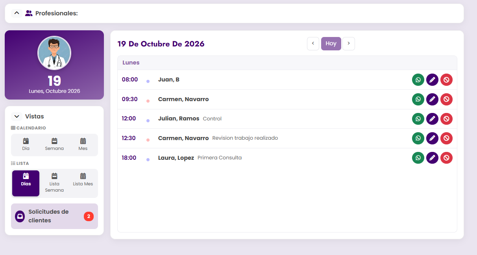This screenshot has width=477, height=255.
Task: Click Carmen, Navarro at 09:30
Action: point(183,99)
